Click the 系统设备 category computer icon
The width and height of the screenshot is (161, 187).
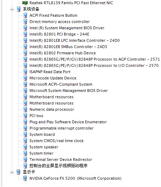[x=18, y=9]
